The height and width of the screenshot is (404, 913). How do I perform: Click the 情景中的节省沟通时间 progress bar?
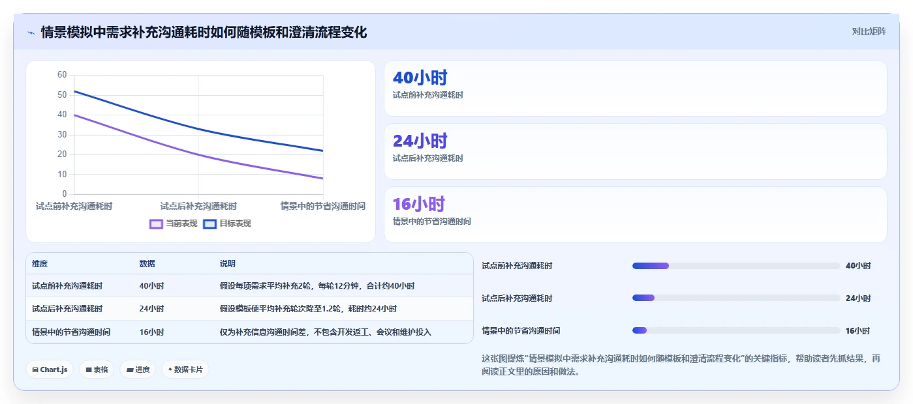736,330
